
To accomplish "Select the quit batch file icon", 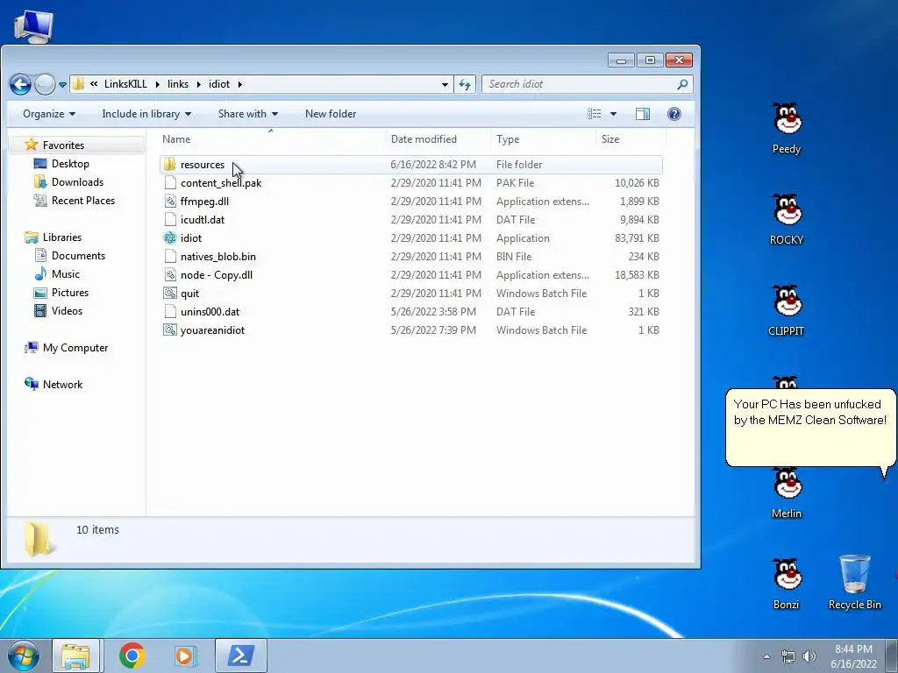I will pyautogui.click(x=170, y=294).
